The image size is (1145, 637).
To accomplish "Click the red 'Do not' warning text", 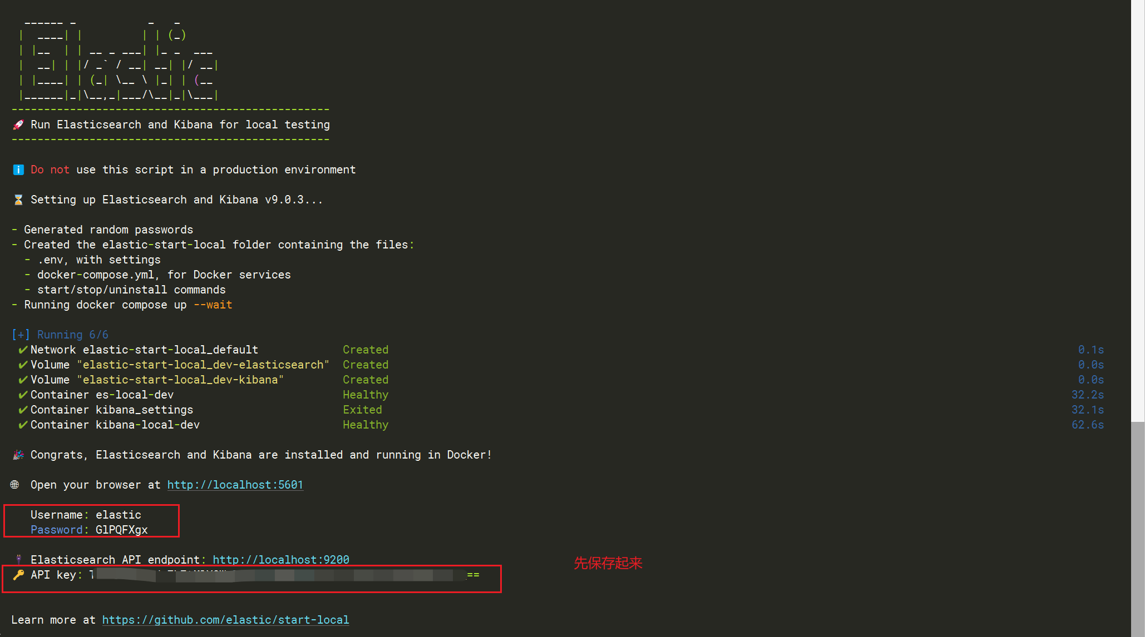I will click(50, 170).
